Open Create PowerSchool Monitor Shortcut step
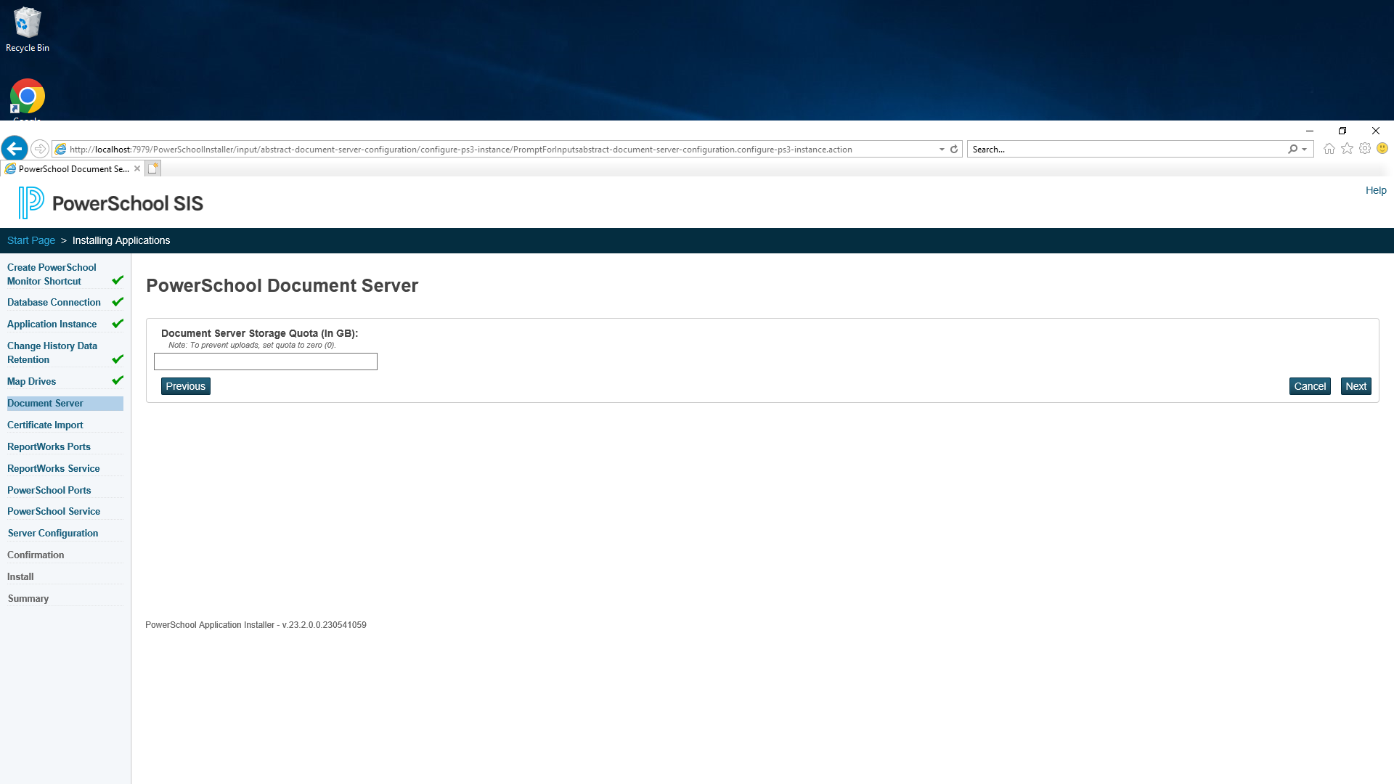Screen dimensions: 1394x784 click(52, 274)
